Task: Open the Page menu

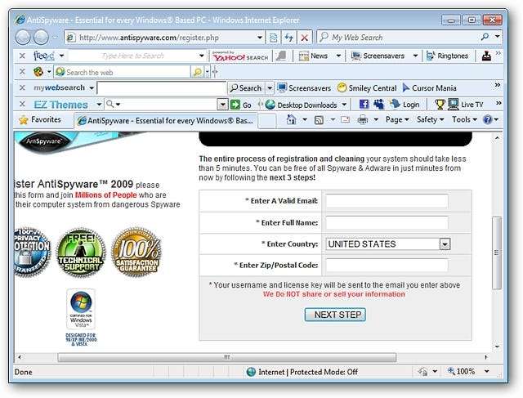Action: point(397,119)
